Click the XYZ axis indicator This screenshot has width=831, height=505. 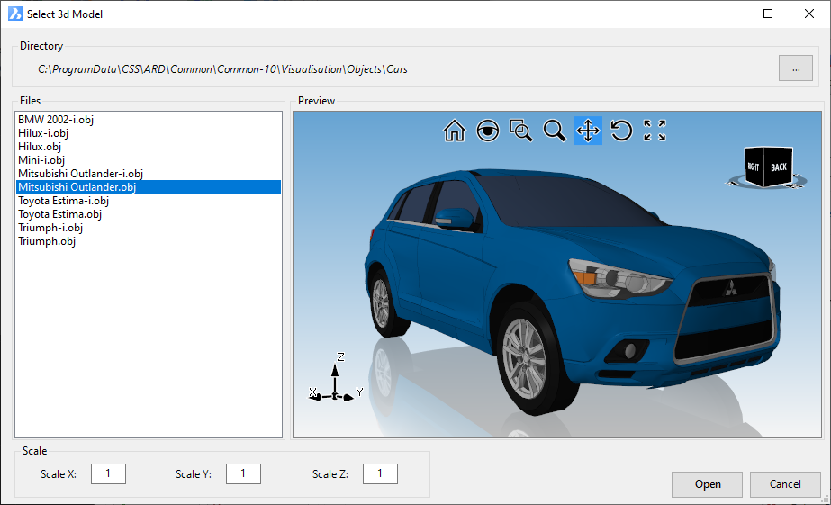pos(336,378)
